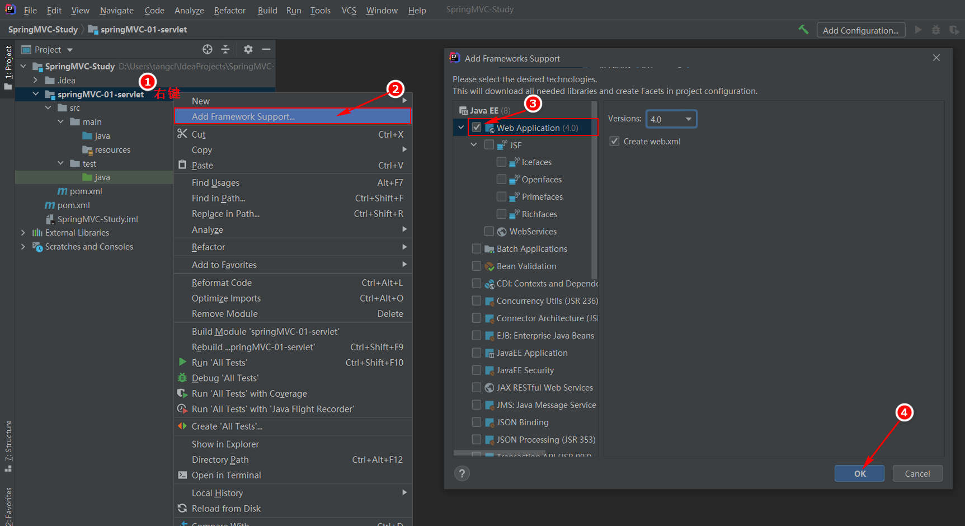Click the Paste clipboard icon

click(x=182, y=165)
